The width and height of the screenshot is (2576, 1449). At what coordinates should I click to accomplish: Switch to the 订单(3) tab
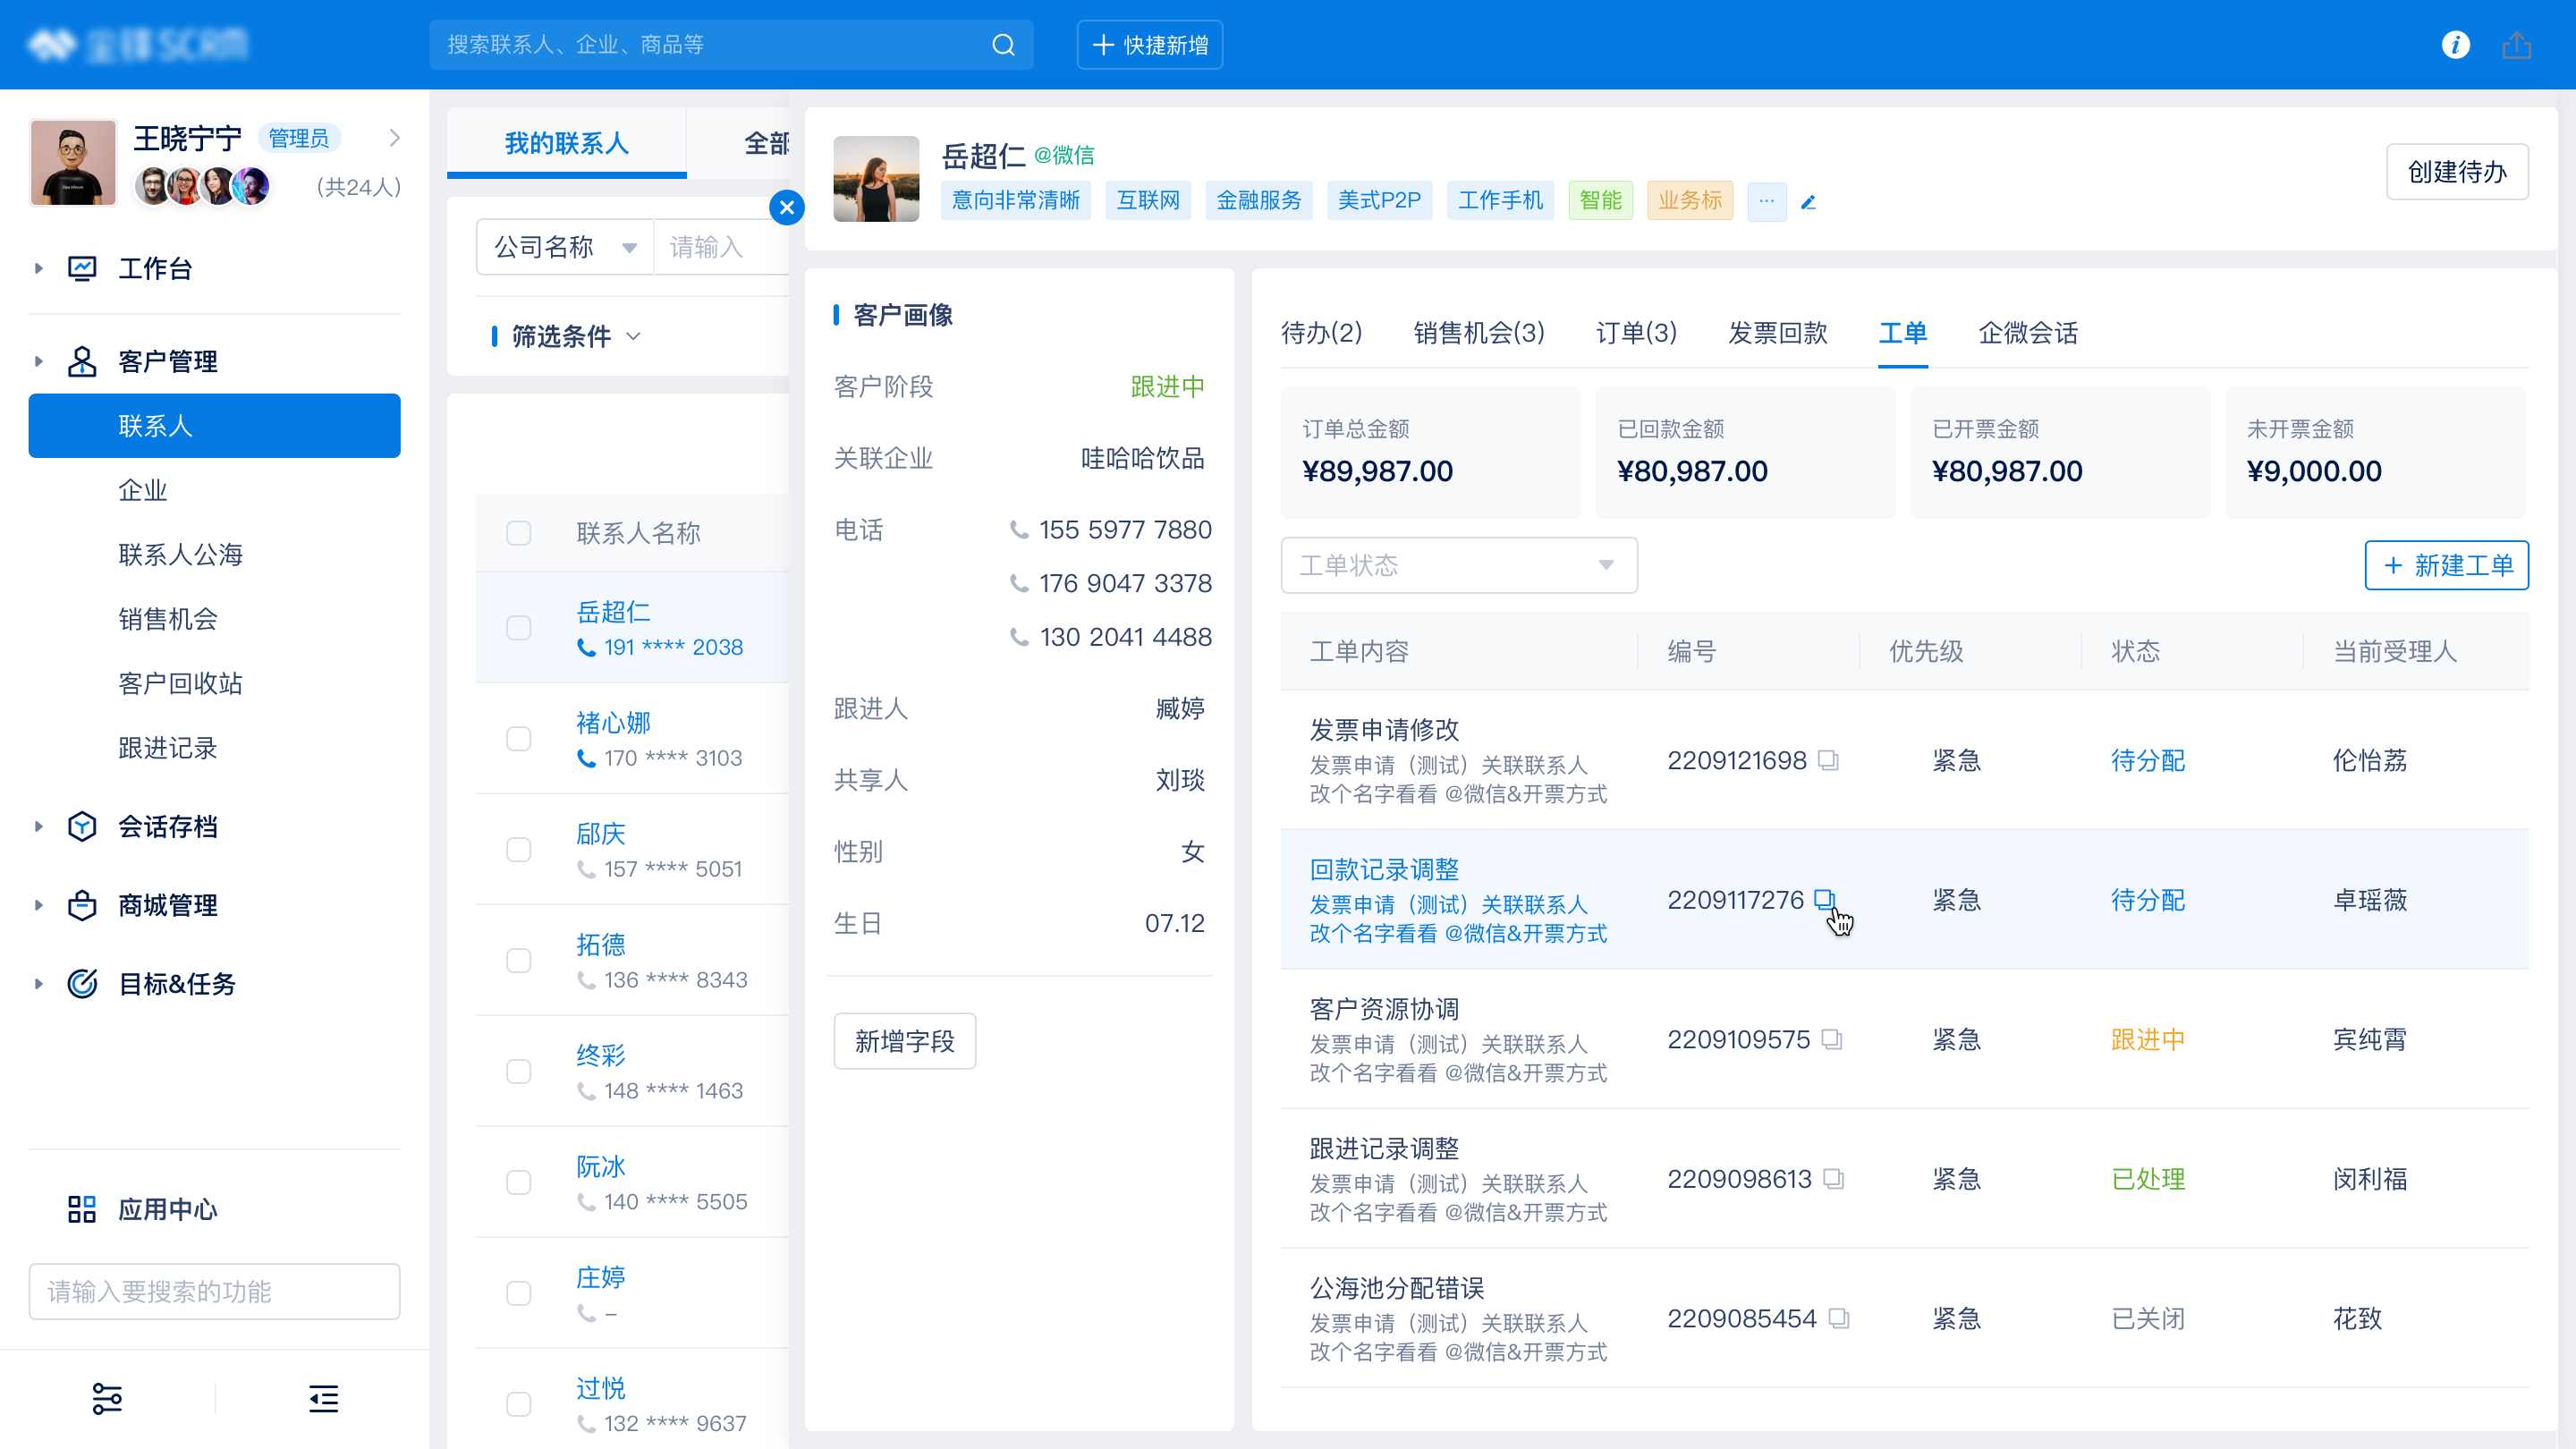point(1637,333)
